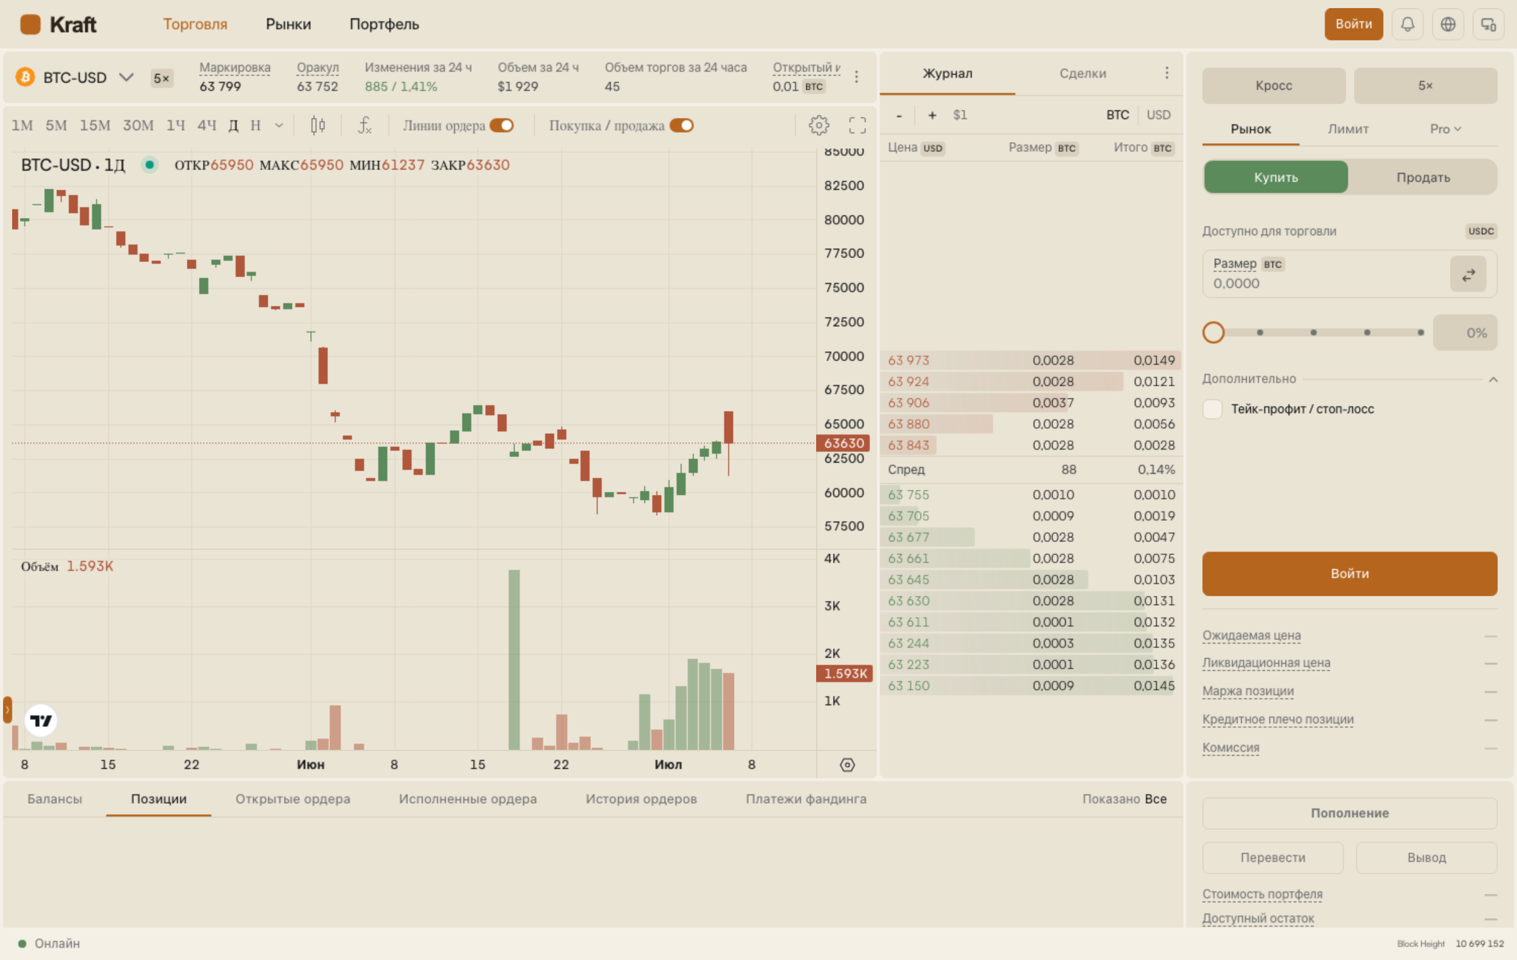Click the order size slider handle

point(1213,332)
